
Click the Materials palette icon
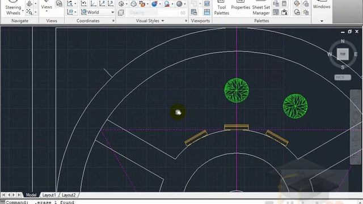(297, 3)
